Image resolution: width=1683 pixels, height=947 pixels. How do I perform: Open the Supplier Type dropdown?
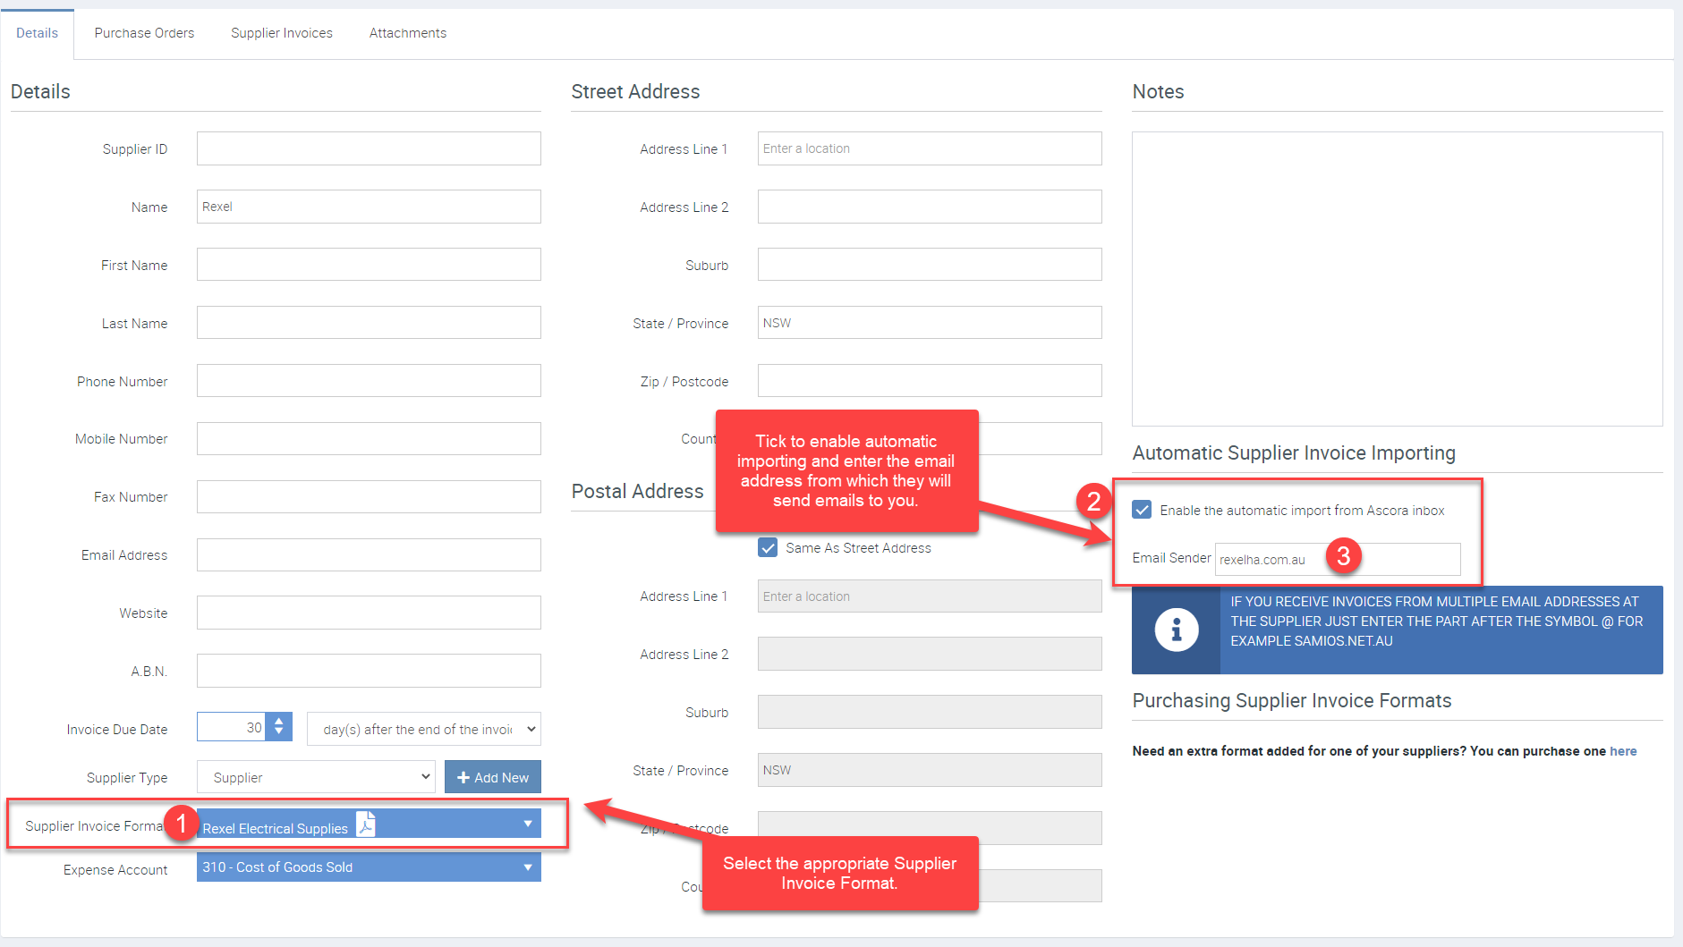point(316,777)
